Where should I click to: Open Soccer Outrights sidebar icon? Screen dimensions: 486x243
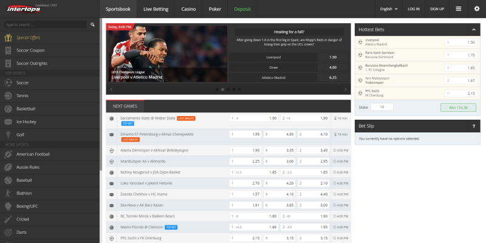[x=8, y=64]
